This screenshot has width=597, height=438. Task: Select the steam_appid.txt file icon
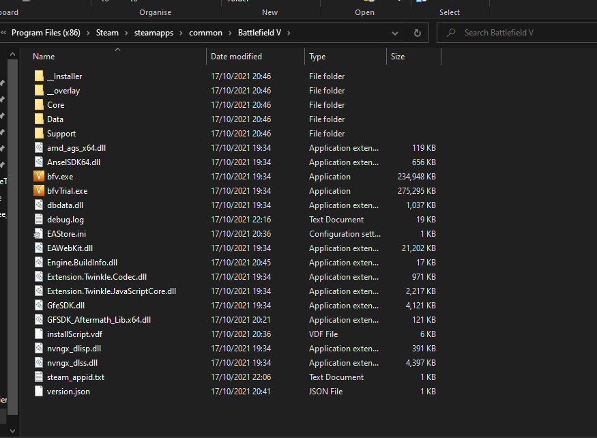[x=39, y=377]
